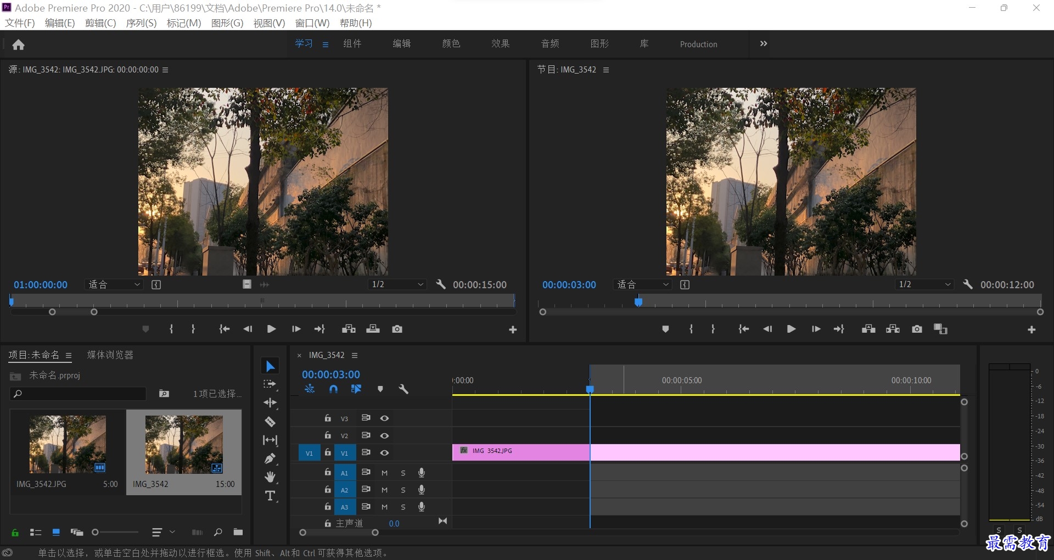This screenshot has height=560, width=1054.
Task: Select the Track Select Forward tool
Action: pos(270,384)
